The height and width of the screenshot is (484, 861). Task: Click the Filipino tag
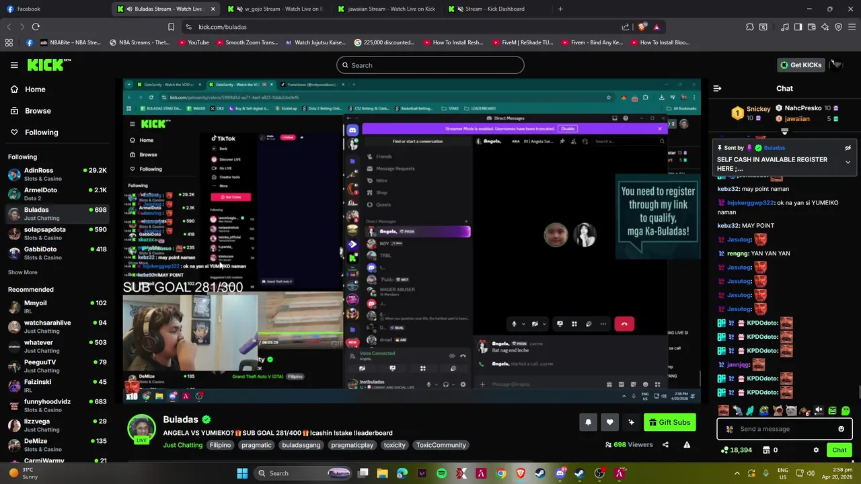click(x=220, y=445)
